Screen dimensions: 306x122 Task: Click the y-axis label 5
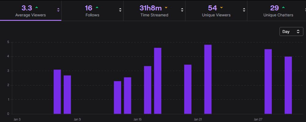(x=8, y=42)
